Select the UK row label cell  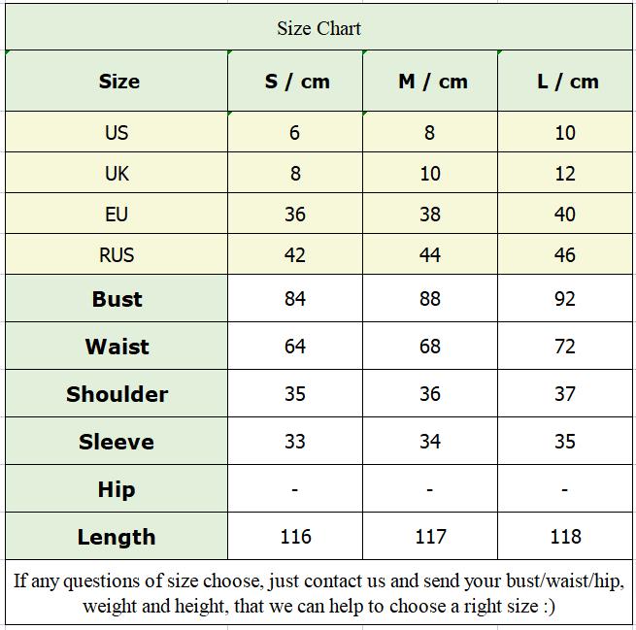(117, 173)
